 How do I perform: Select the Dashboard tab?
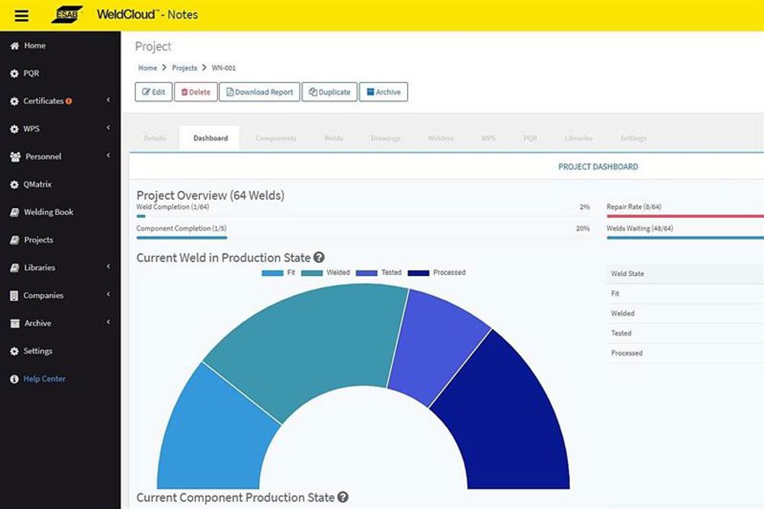pos(210,139)
